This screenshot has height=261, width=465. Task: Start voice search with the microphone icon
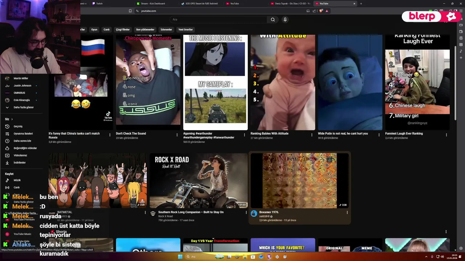tap(285, 20)
